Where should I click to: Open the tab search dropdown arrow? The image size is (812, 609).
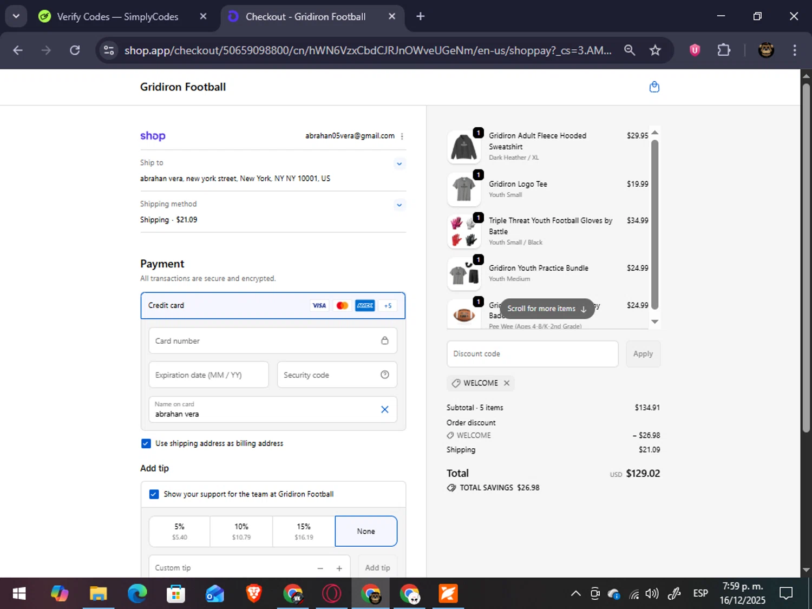[x=16, y=16]
